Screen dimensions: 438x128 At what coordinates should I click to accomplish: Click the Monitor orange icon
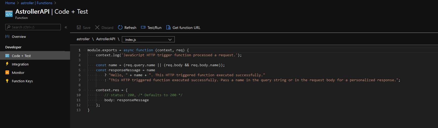pos(7,73)
